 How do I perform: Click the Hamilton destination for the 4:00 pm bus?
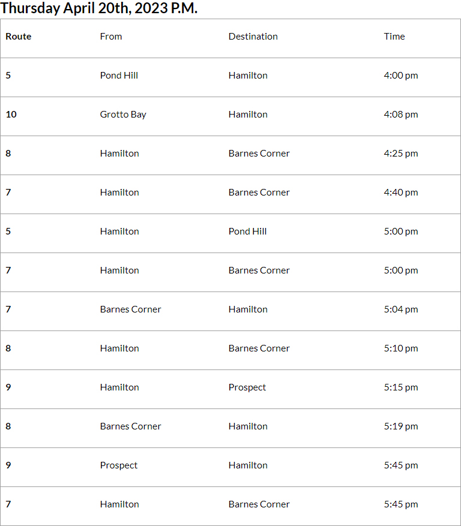(248, 76)
